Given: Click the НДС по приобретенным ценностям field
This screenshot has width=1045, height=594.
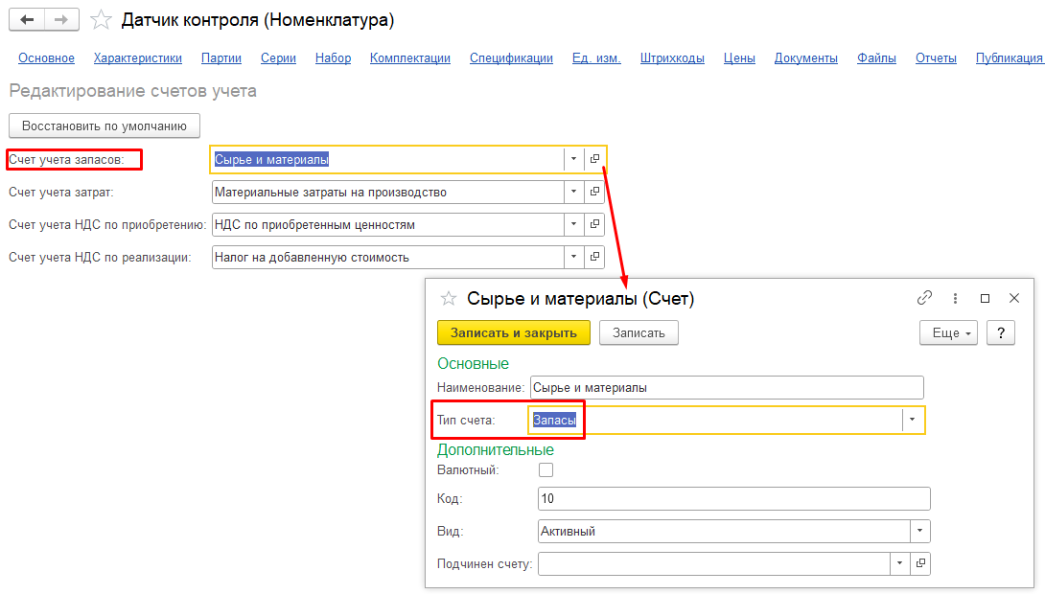Looking at the screenshot, I should tap(388, 224).
